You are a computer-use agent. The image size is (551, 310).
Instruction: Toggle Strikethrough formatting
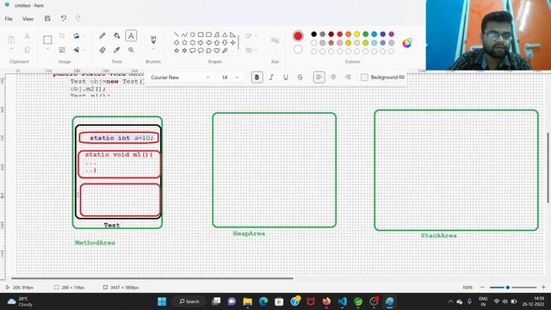300,77
